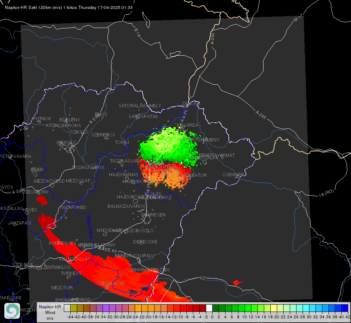This screenshot has width=351, height=323.
Task: Click the A-262 road label
Action: [213, 38]
